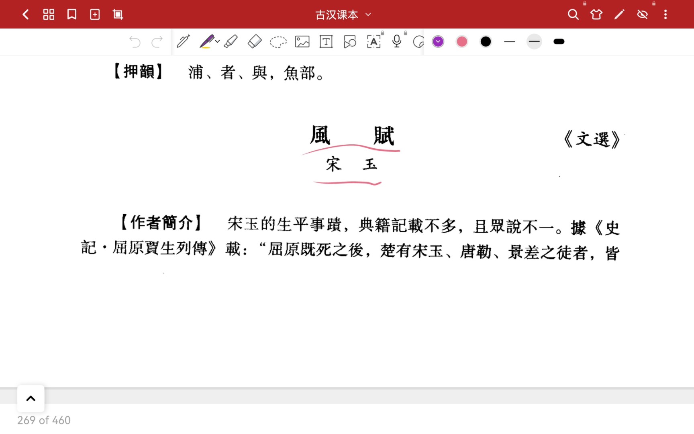Open the 古汉课本 document title dropdown
Image resolution: width=694 pixels, height=434 pixels.
coord(343,15)
